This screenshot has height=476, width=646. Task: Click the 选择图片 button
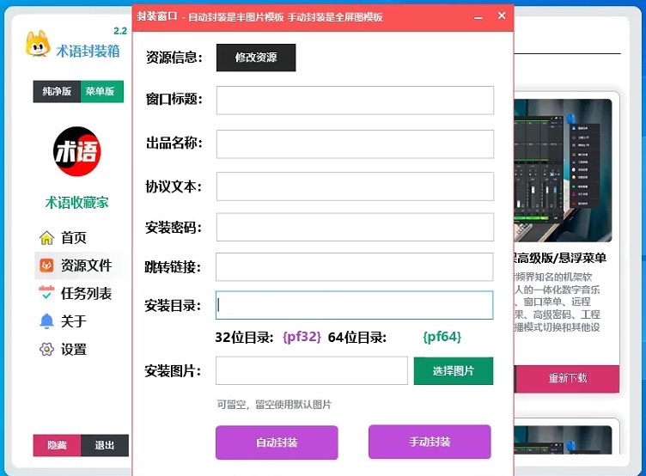coord(454,371)
